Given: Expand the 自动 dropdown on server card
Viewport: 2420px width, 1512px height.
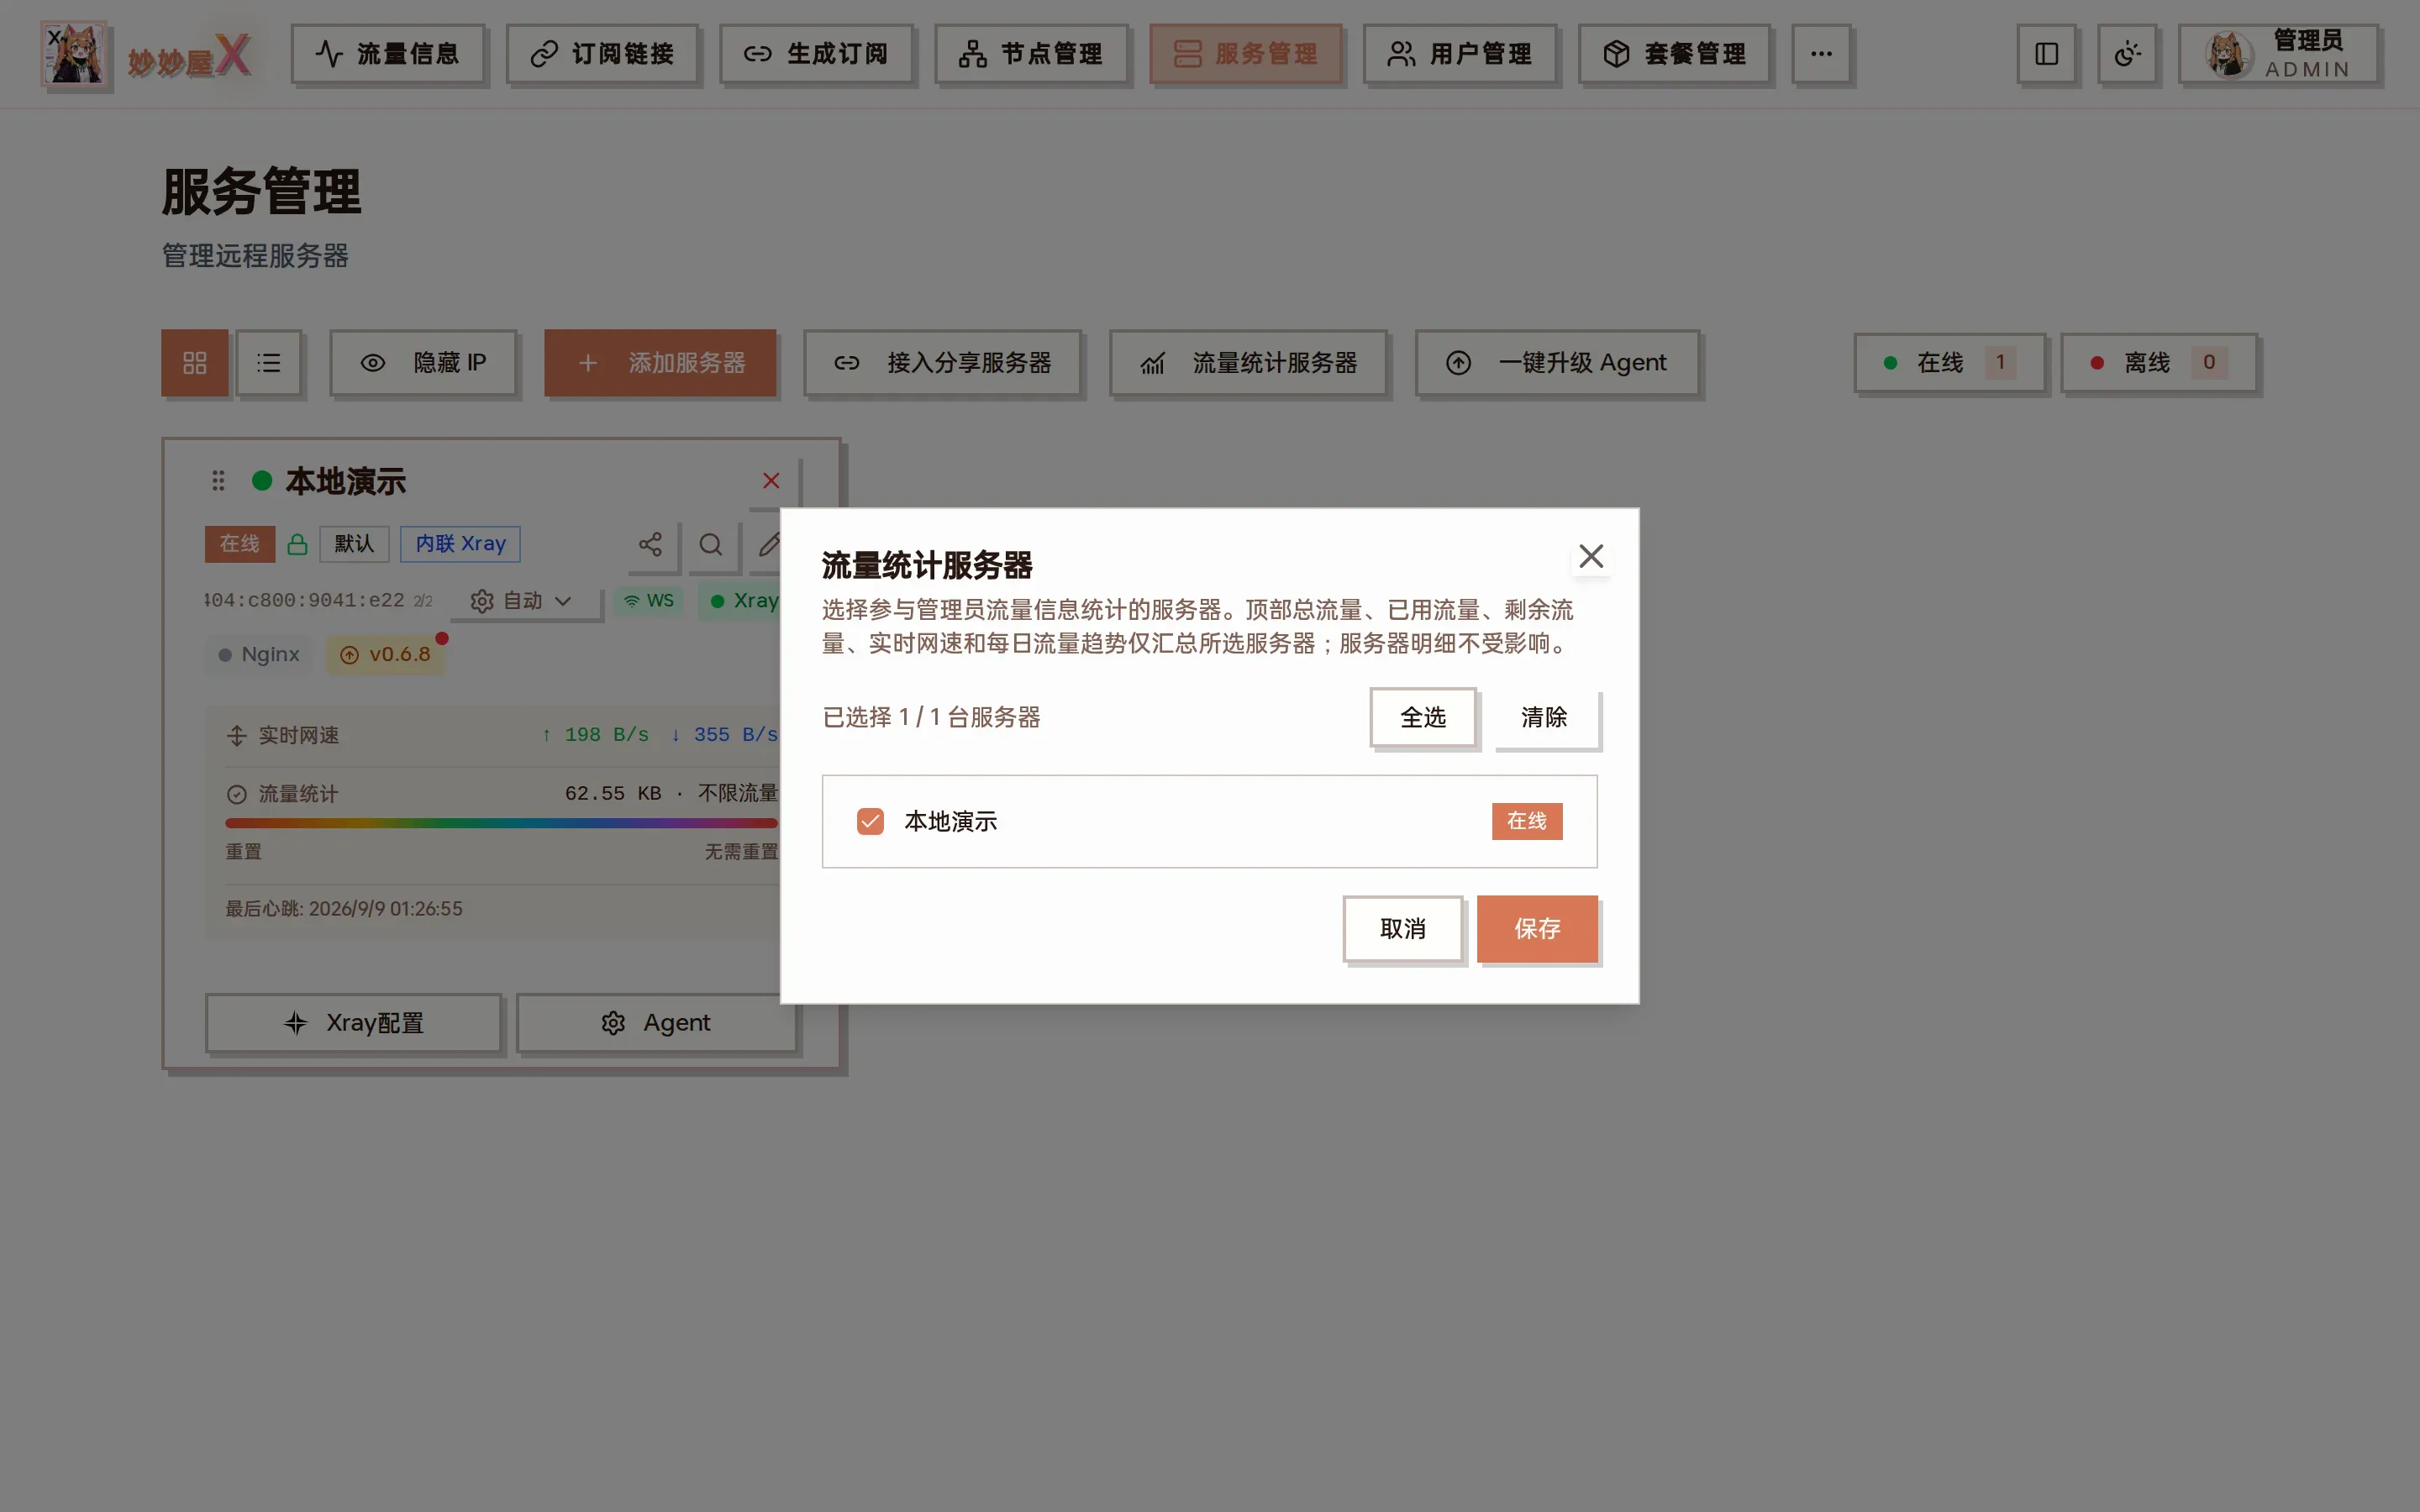Looking at the screenshot, I should (x=521, y=601).
